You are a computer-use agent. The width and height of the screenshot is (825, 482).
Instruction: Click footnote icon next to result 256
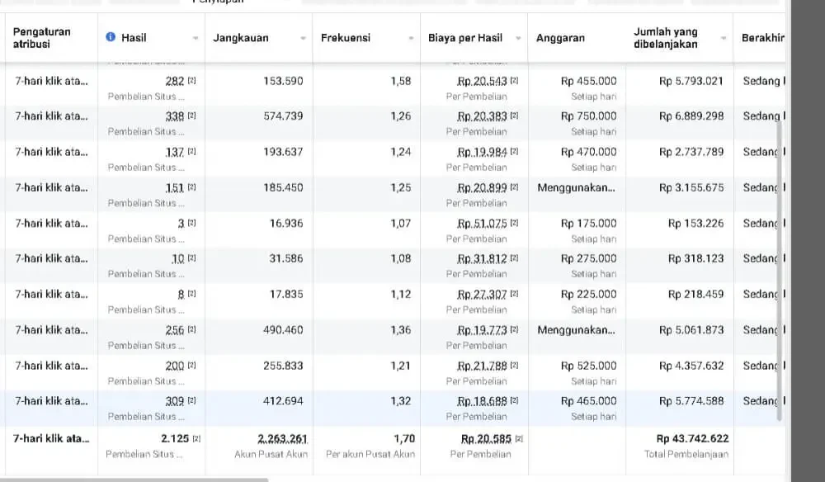pos(192,330)
